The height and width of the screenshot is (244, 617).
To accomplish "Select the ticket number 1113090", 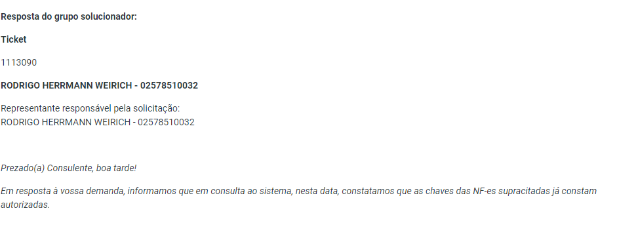I will click(19, 62).
